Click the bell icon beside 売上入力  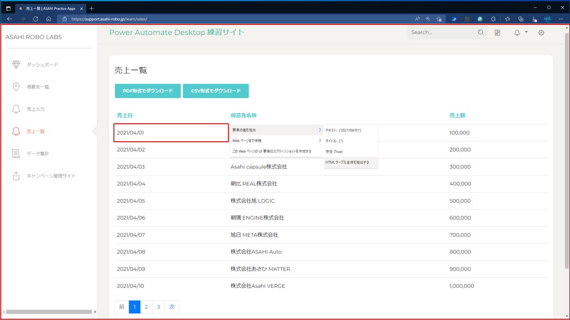(16, 109)
